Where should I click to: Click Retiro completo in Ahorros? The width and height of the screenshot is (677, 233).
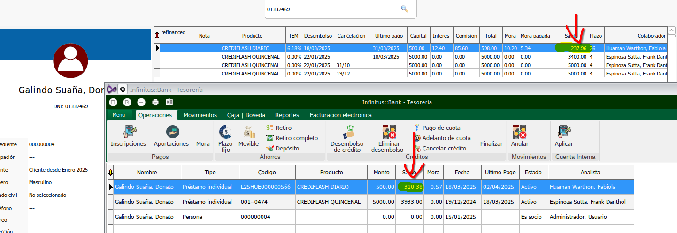point(296,138)
